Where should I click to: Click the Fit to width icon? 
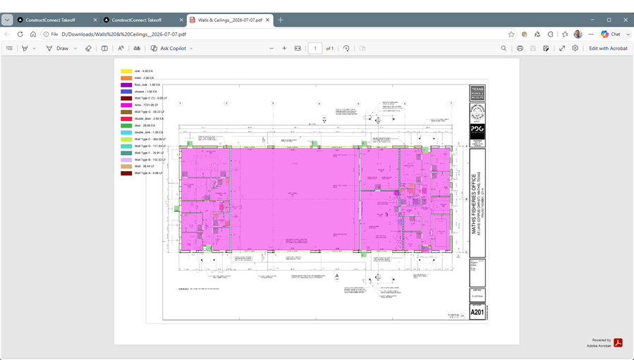298,48
